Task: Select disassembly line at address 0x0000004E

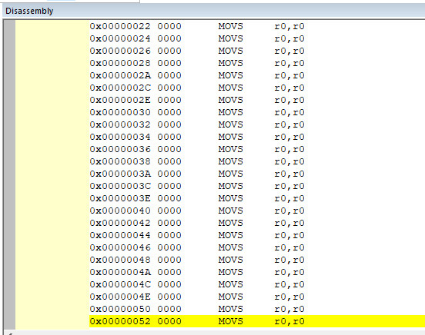Action: coord(257,297)
